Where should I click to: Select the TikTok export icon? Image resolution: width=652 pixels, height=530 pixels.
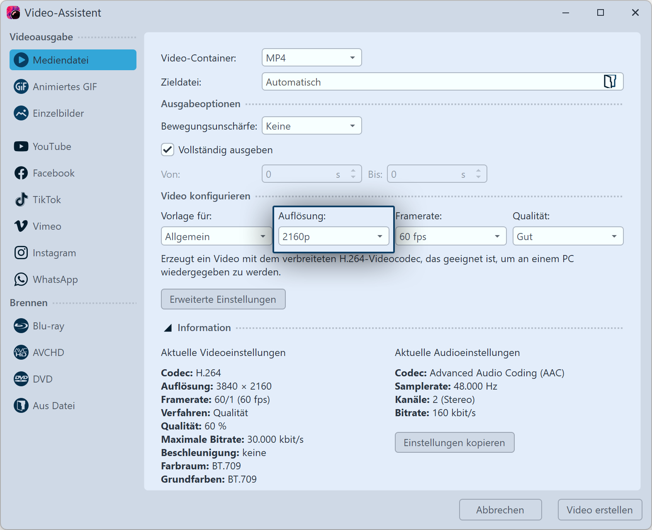click(21, 200)
